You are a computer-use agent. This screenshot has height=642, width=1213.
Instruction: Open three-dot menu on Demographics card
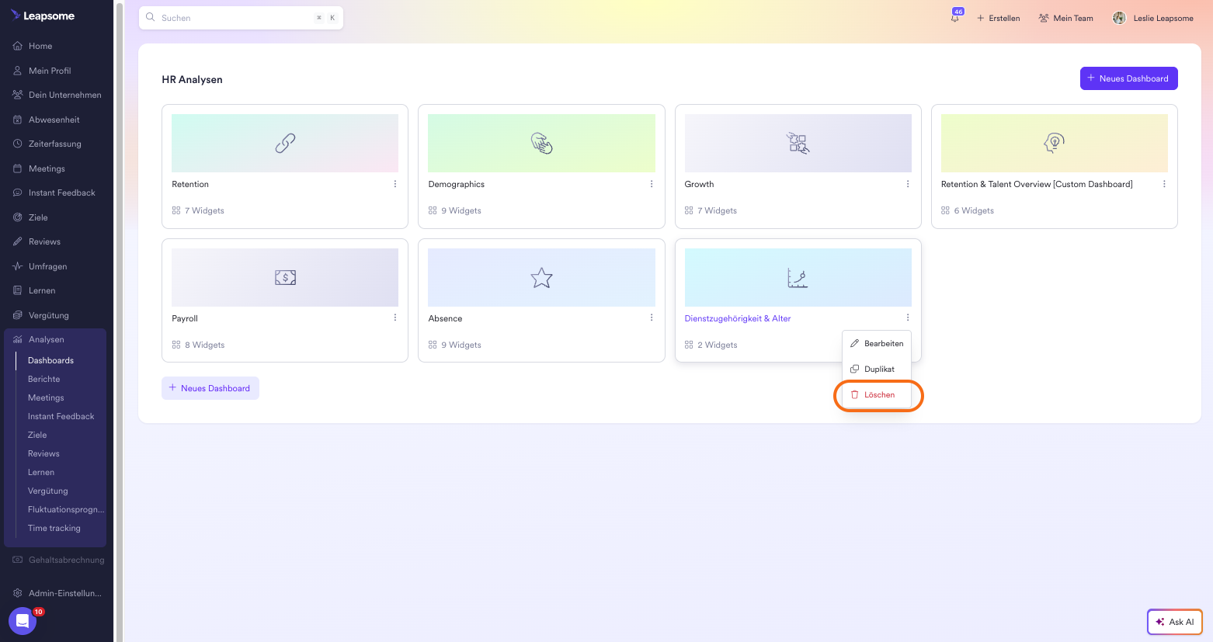pos(652,184)
